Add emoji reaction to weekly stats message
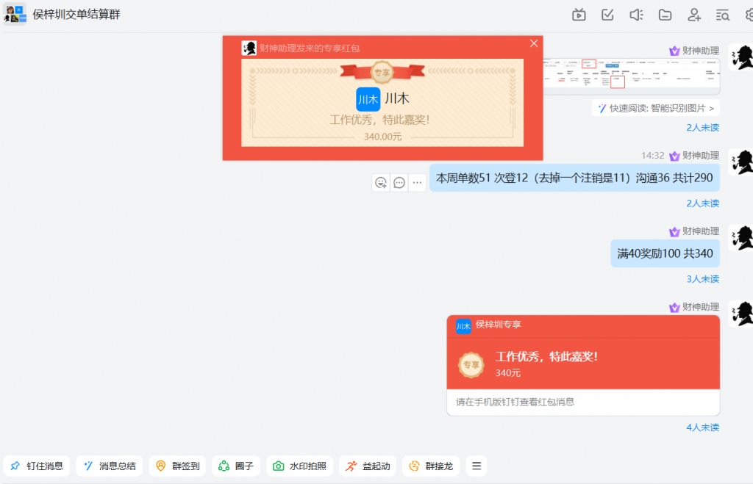The image size is (753, 484). pos(382,181)
